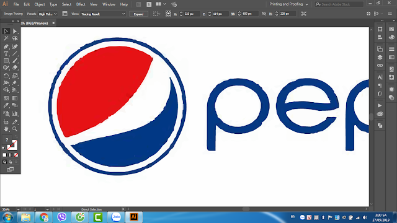
Task: Open the Window menu
Action: pos(109,4)
